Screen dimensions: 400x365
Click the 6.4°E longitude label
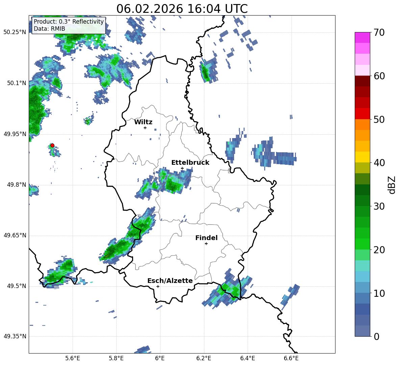247,358
